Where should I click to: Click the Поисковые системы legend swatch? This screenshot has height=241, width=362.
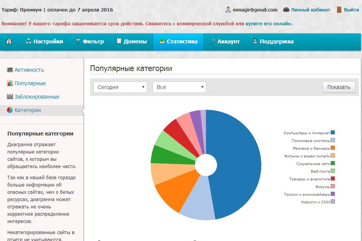(333, 140)
